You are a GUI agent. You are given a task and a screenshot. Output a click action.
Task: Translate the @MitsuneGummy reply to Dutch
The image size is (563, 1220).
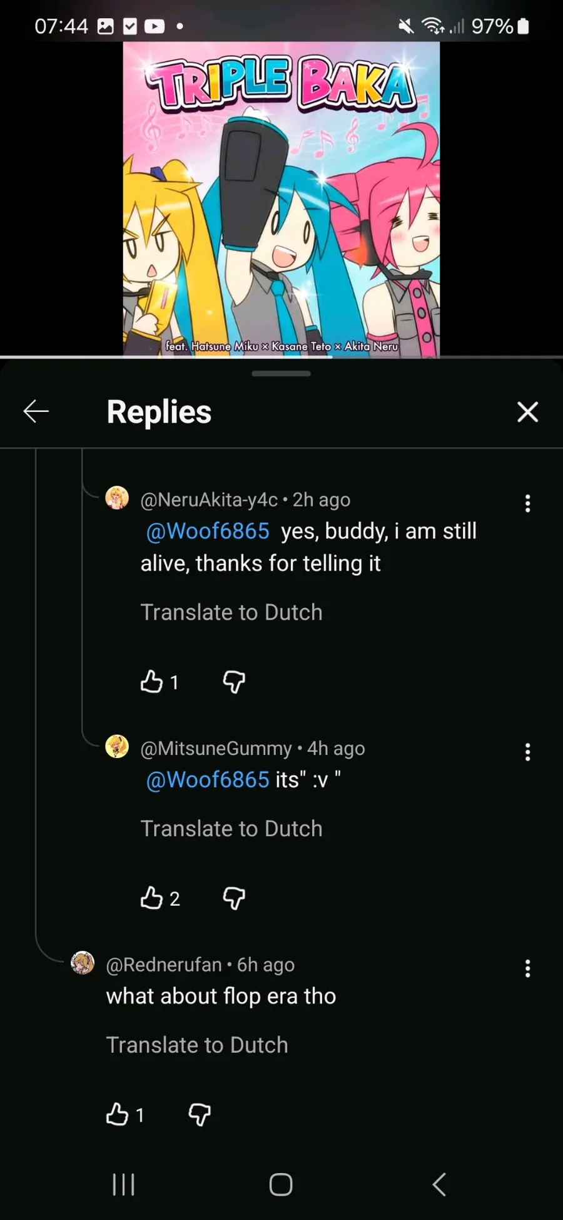(231, 829)
